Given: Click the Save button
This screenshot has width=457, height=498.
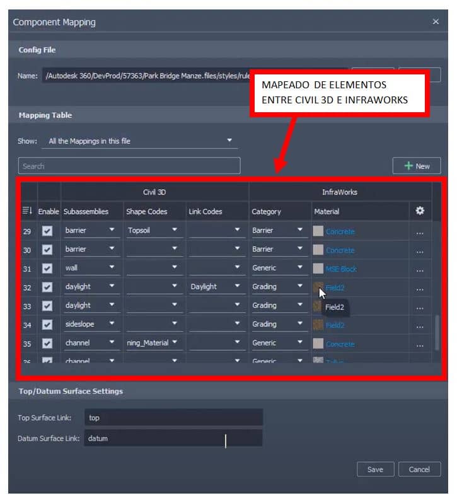Looking at the screenshot, I should tap(375, 469).
